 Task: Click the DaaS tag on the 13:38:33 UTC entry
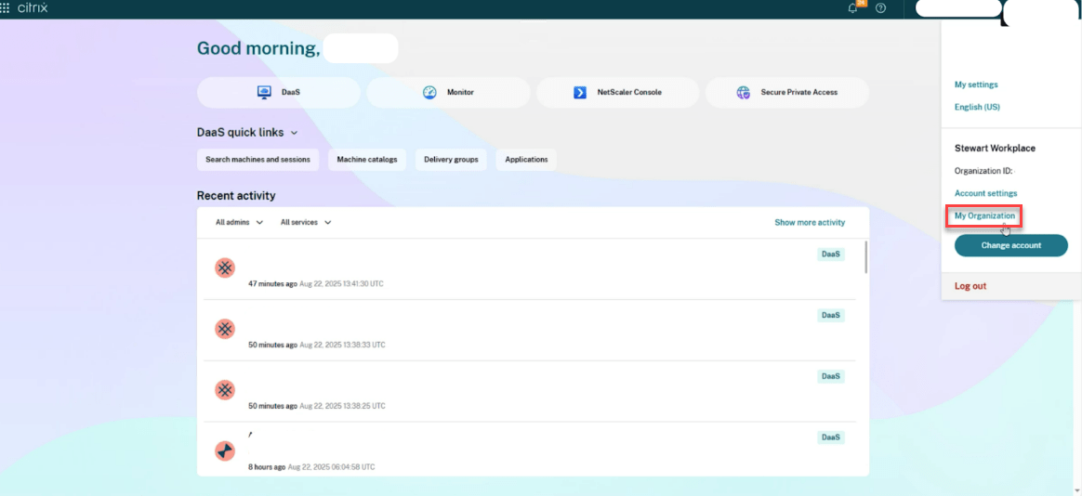(831, 315)
